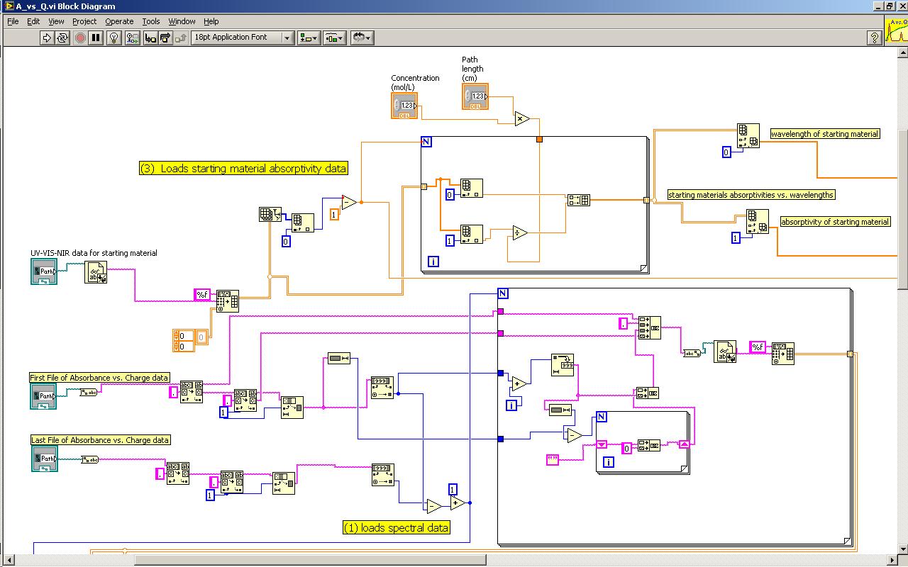Click the Step Out button
The image size is (908, 567).
pyautogui.click(x=181, y=38)
